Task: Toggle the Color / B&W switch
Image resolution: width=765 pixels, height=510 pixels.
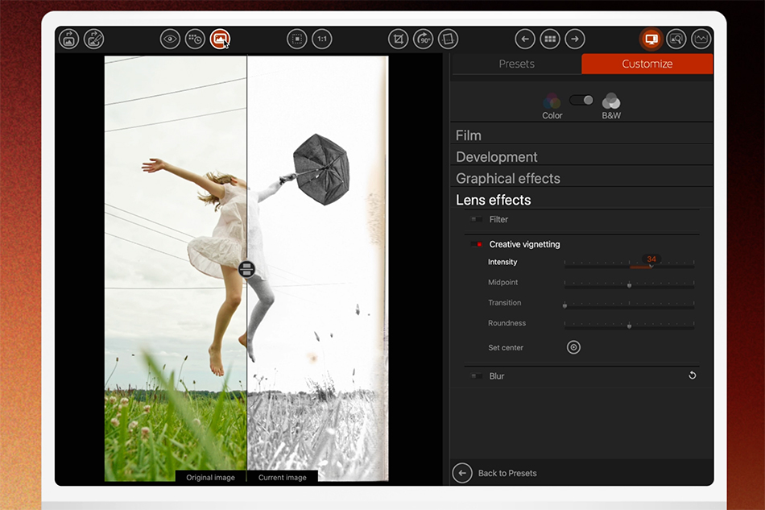Action: pyautogui.click(x=581, y=100)
